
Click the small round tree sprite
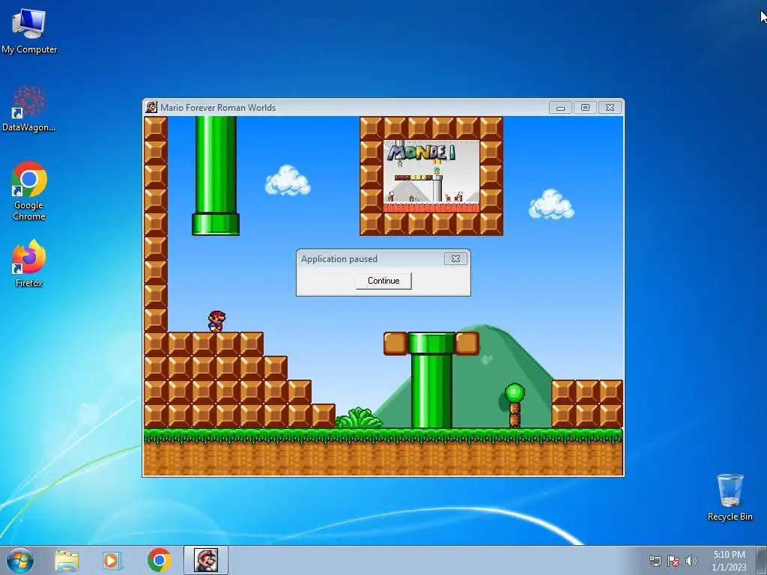(x=515, y=405)
